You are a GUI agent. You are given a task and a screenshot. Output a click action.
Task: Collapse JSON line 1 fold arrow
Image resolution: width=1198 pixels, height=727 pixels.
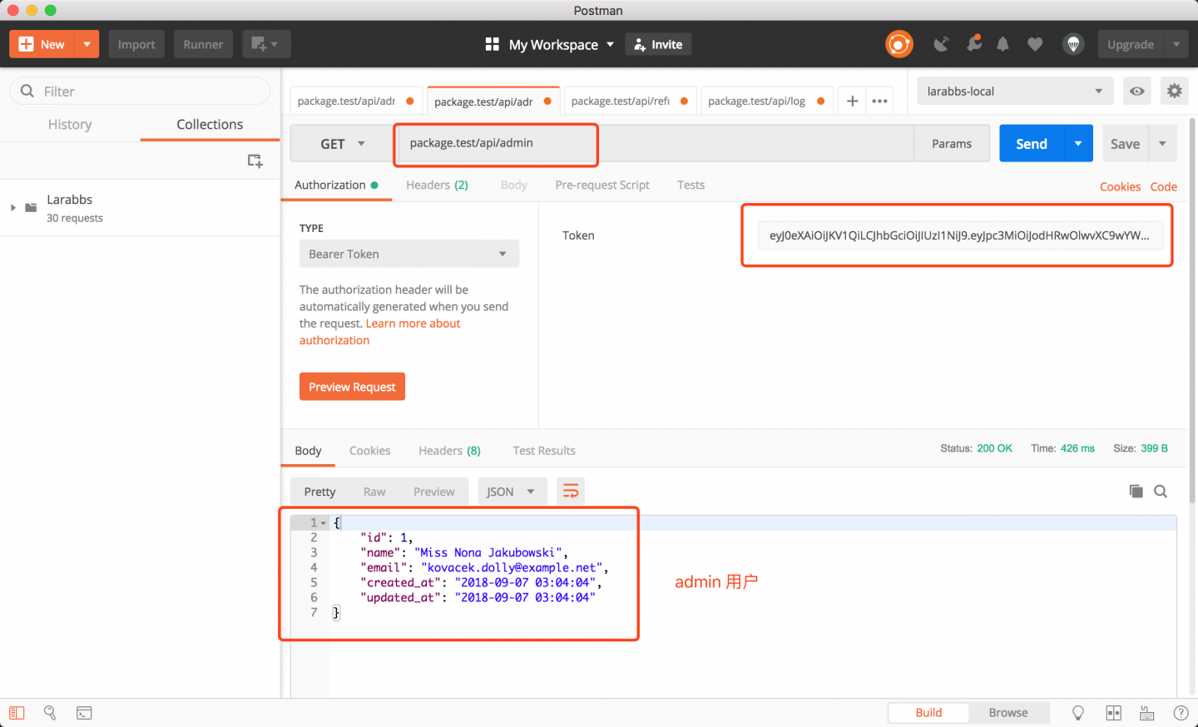pyautogui.click(x=324, y=523)
